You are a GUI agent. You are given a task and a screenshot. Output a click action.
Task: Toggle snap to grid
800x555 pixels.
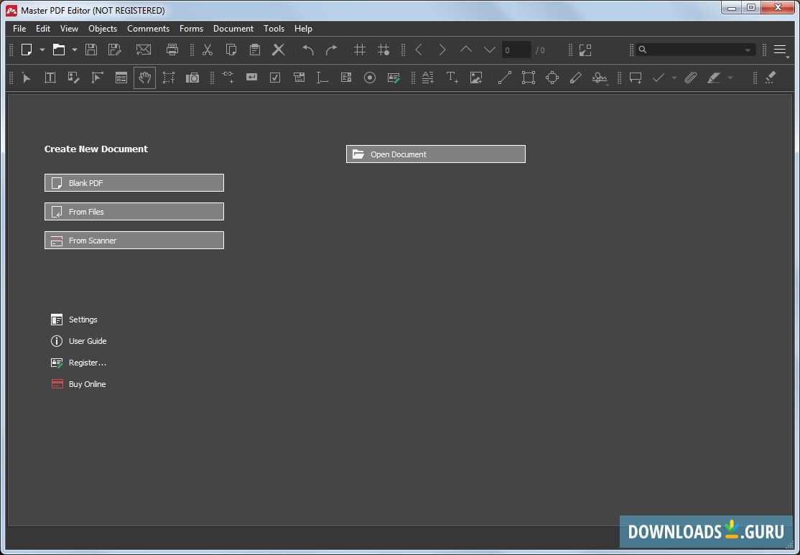(384, 50)
